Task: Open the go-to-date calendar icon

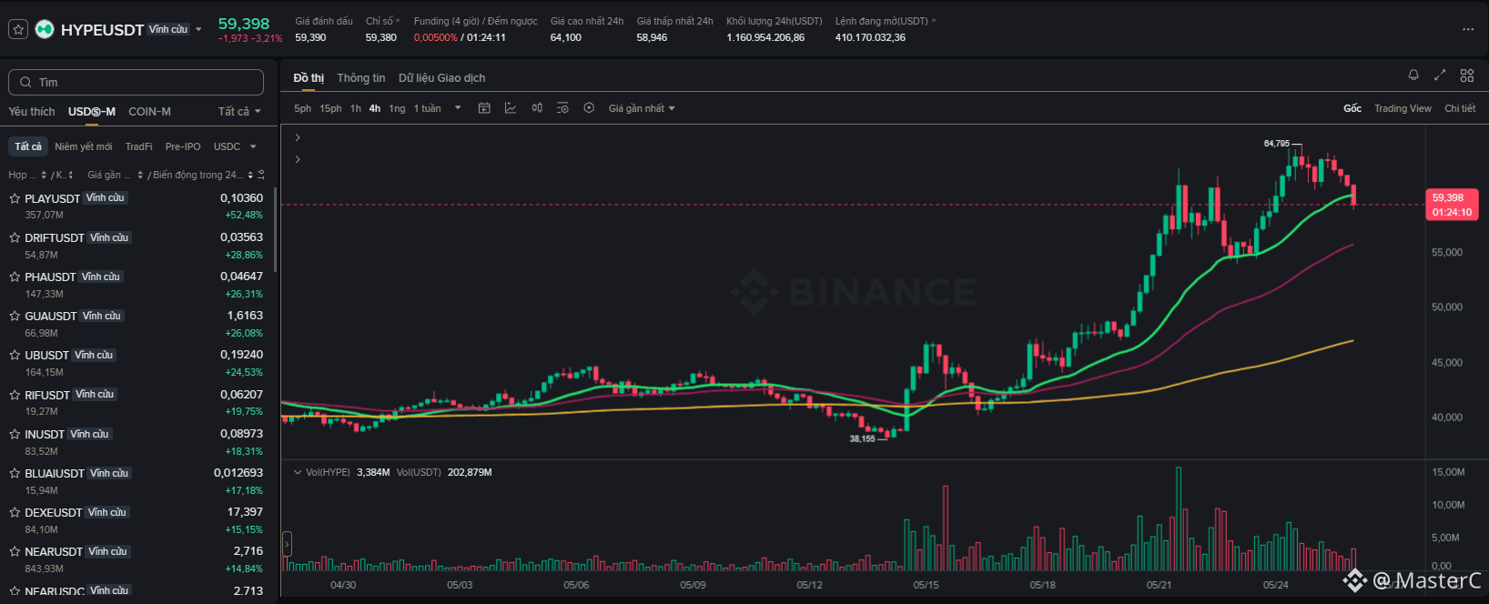Action: click(484, 108)
